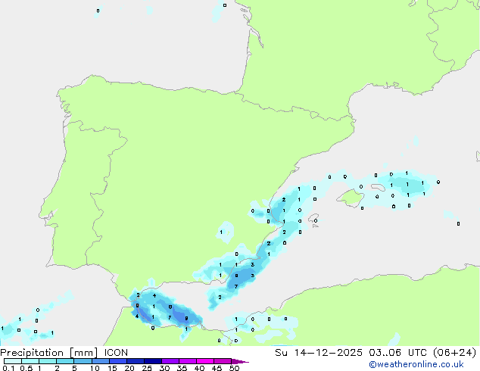
Task: Click the "0.5" legend scale label
Action: (x=26, y=368)
